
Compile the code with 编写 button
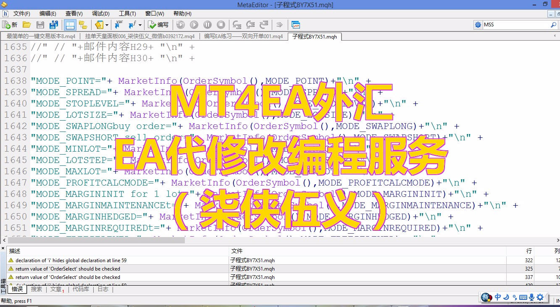158,25
